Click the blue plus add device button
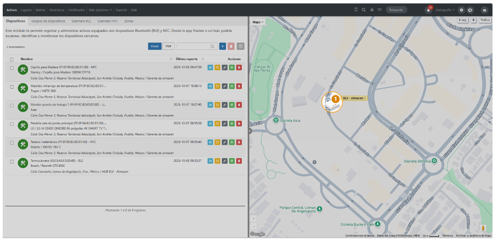Screen dimensions: 494x240 [223, 46]
